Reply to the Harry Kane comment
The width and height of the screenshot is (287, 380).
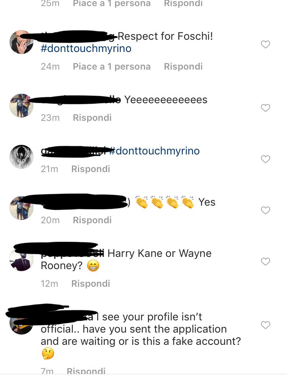[x=91, y=284]
